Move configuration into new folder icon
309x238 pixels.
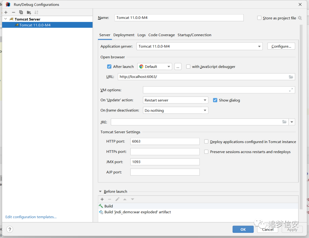[x=29, y=12]
